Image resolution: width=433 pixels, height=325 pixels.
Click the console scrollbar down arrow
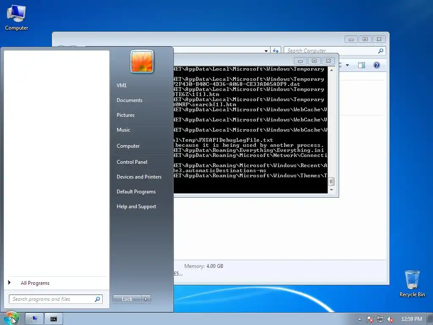332,190
